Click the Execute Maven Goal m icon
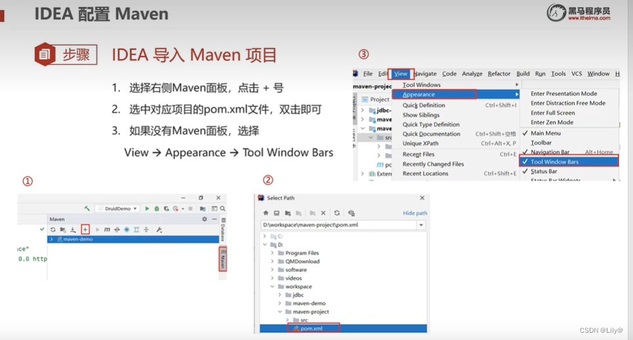633x340 pixels. click(x=107, y=229)
